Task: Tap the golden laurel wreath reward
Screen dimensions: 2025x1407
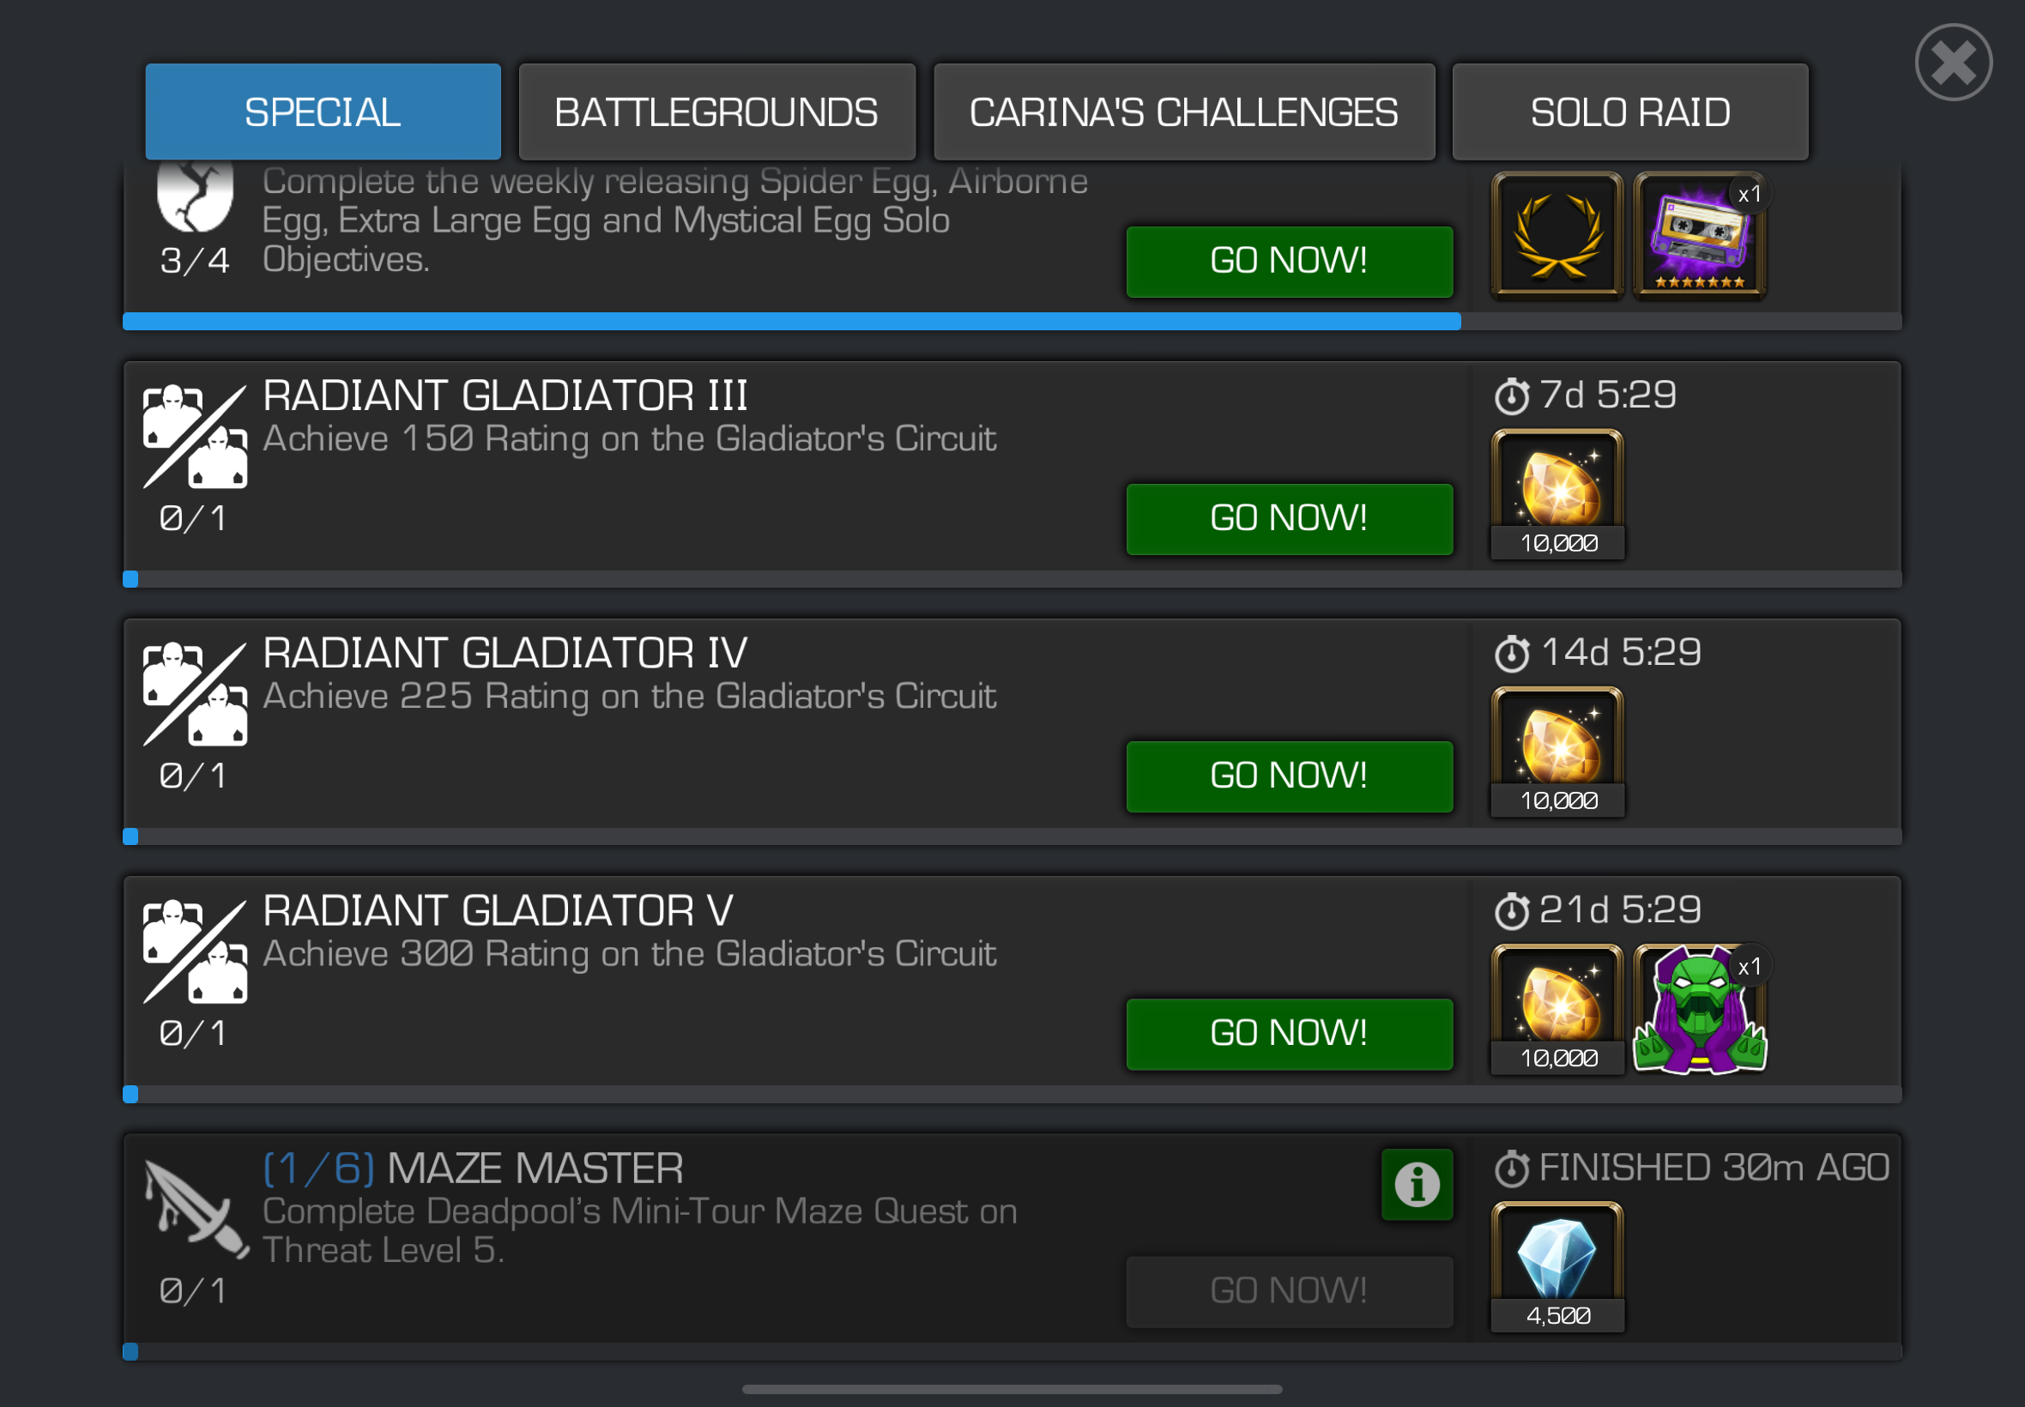Action: [x=1556, y=235]
